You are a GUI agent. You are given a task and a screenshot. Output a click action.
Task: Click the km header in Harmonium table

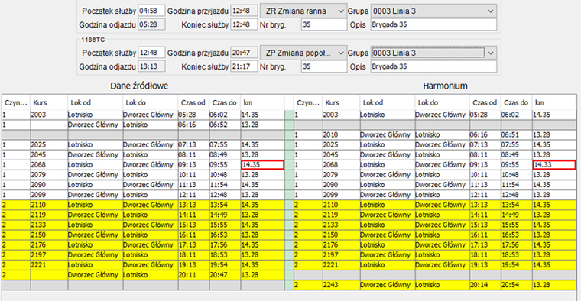[x=554, y=102]
